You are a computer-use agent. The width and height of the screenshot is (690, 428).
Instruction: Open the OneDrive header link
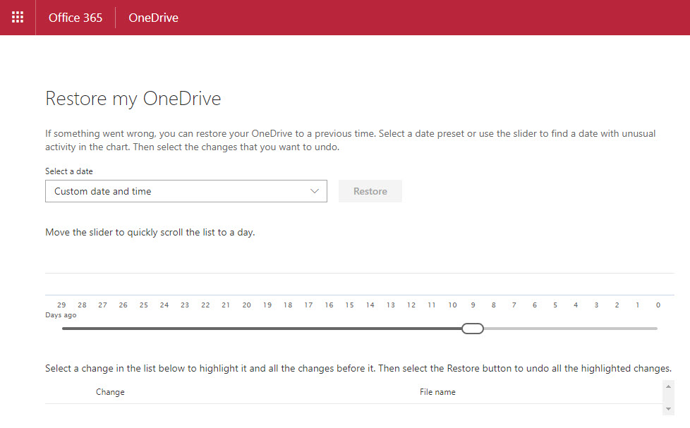[x=153, y=18]
